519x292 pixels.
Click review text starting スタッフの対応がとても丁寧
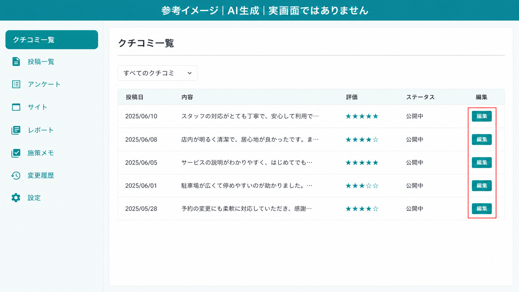tap(250, 116)
